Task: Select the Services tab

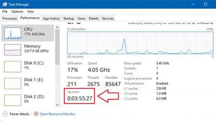Action: [x=108, y=19]
